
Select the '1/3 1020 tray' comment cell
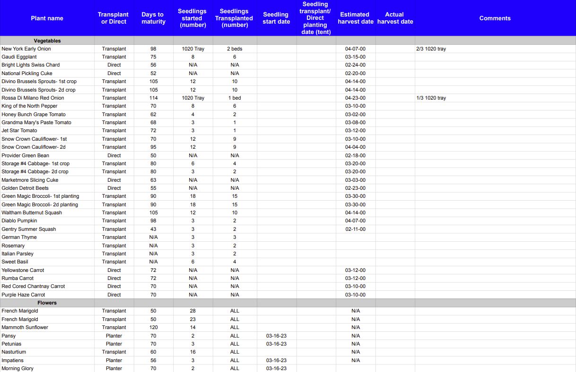pos(431,98)
